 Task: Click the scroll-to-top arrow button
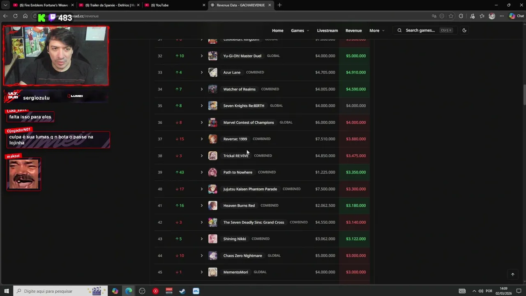(x=512, y=275)
